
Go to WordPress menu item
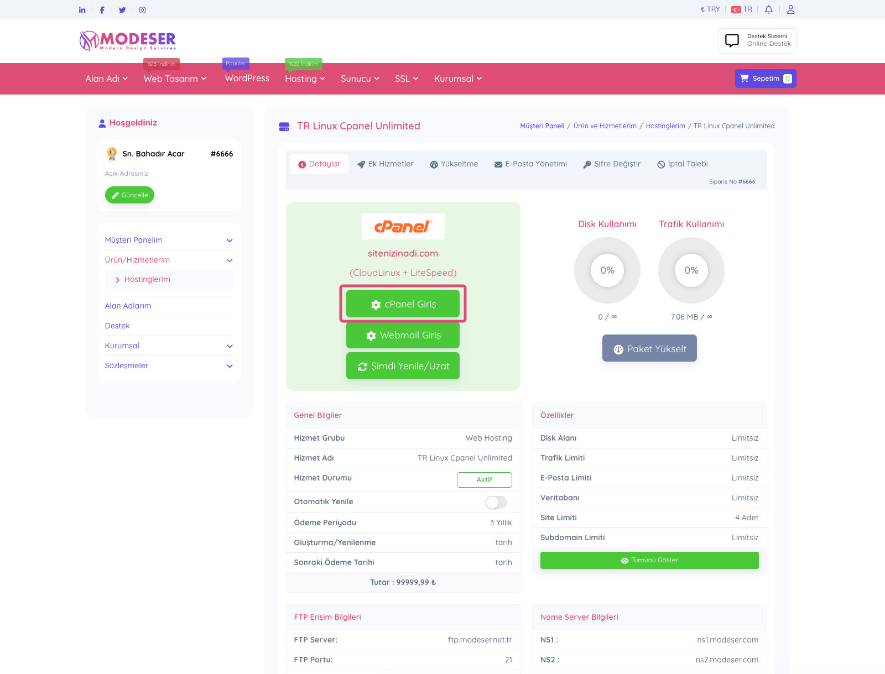pyautogui.click(x=247, y=79)
